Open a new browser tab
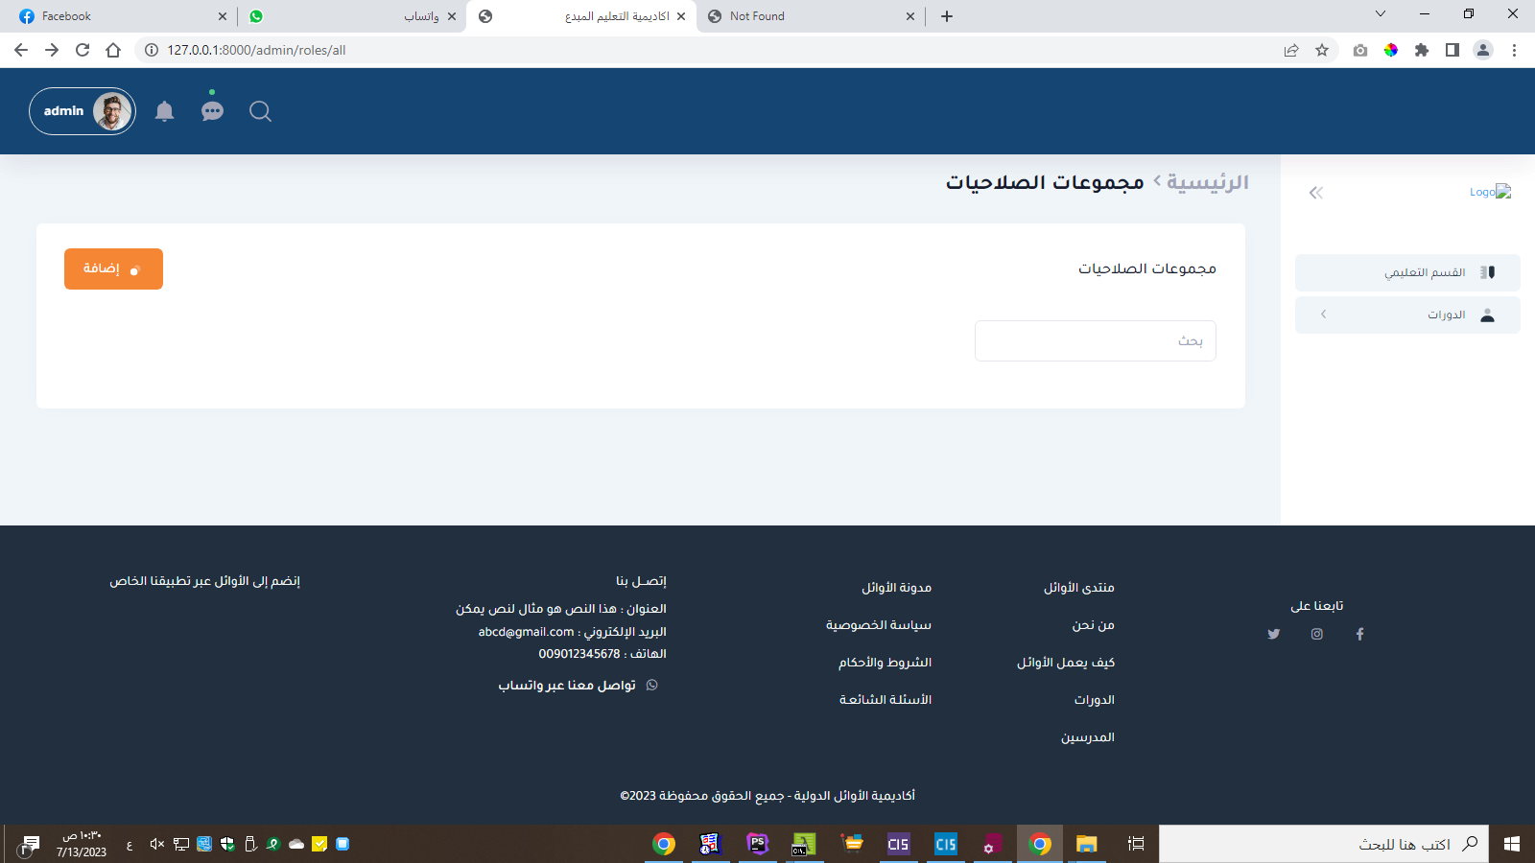Viewport: 1535px width, 863px height. (x=947, y=16)
